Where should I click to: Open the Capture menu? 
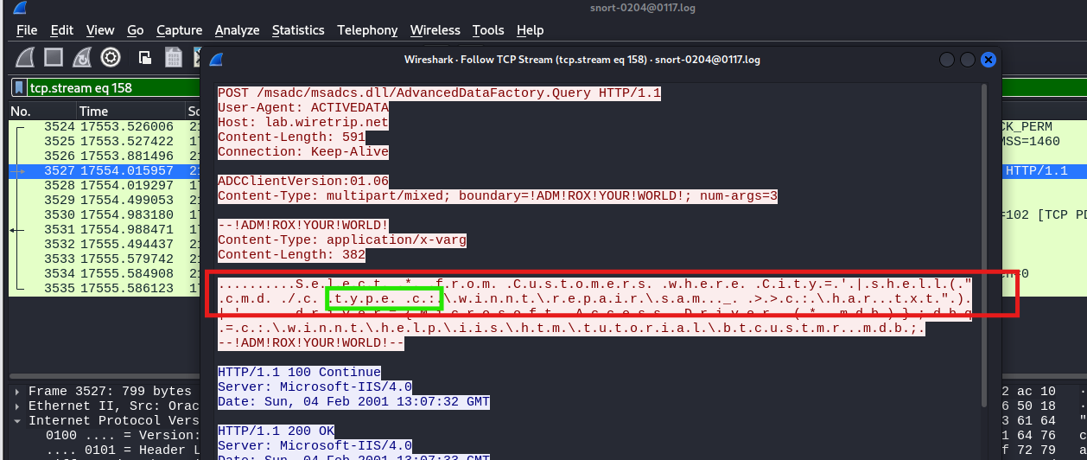[x=179, y=30]
